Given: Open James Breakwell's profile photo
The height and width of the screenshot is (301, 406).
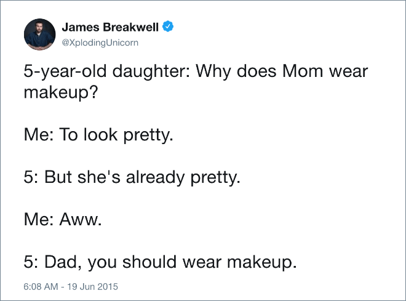Looking at the screenshot, I should 39,34.
